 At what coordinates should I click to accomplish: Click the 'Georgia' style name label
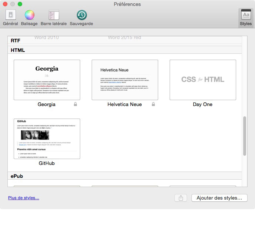(x=47, y=104)
